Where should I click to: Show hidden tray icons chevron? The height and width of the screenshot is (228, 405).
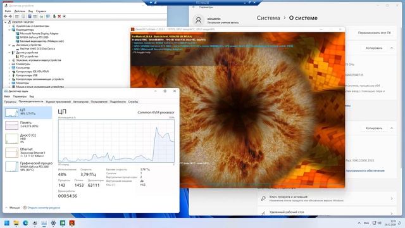click(359, 223)
